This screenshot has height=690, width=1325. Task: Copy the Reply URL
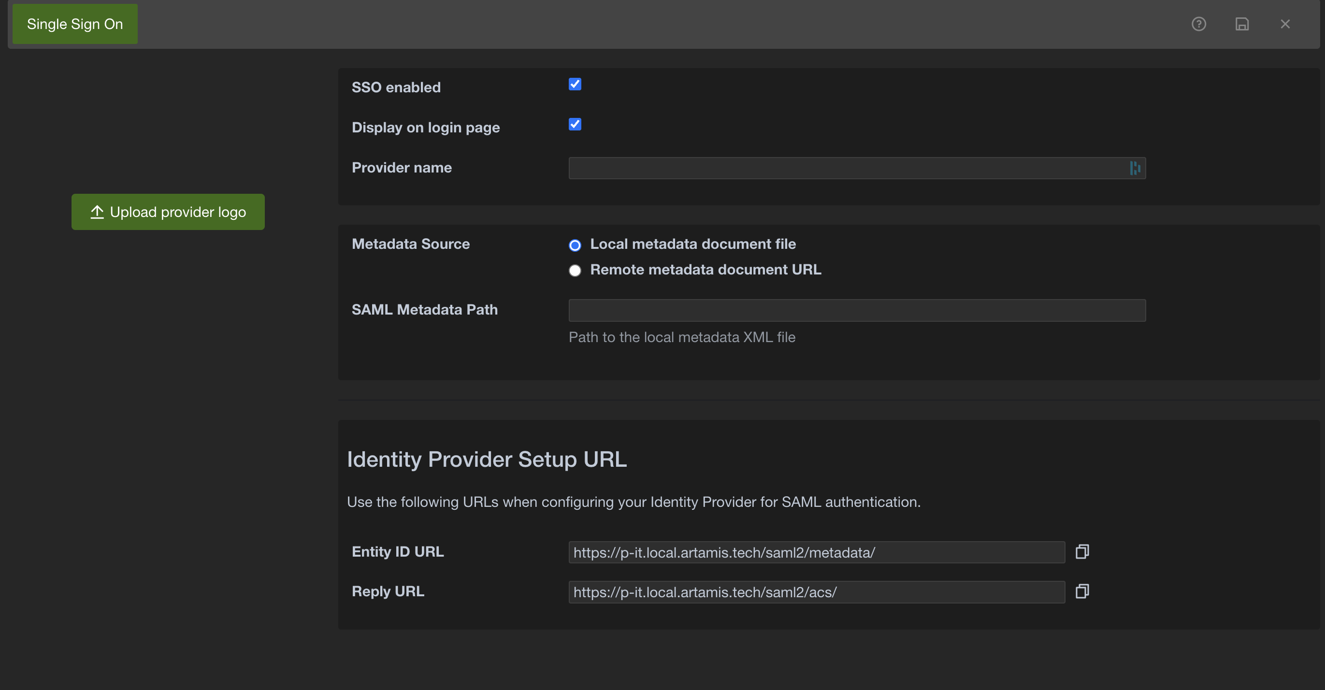click(1082, 591)
